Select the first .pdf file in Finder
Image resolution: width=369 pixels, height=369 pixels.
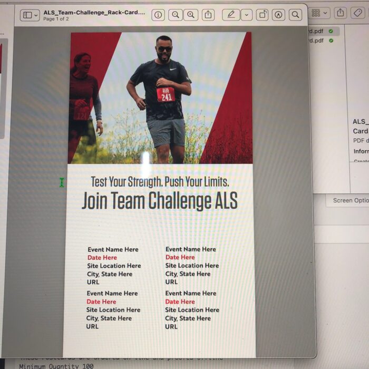click(x=324, y=31)
